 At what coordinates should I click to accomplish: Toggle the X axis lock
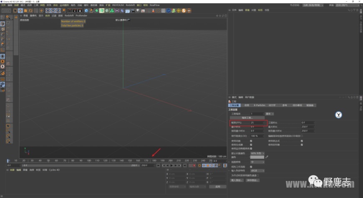pyautogui.click(x=48, y=11)
